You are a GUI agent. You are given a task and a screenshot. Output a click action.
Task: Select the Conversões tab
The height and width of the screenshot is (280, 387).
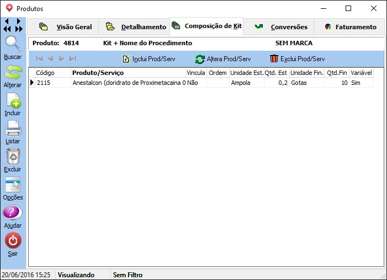pos(281,27)
